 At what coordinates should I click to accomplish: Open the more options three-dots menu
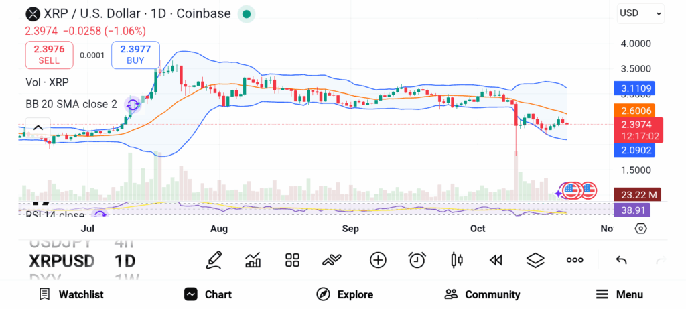[x=575, y=260]
